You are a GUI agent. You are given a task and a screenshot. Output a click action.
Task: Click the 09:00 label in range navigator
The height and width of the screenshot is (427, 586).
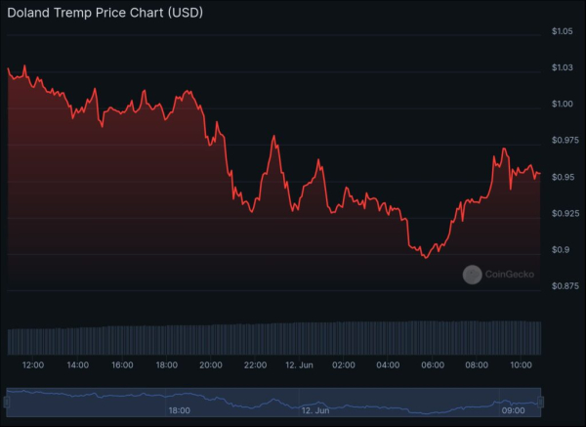point(513,410)
